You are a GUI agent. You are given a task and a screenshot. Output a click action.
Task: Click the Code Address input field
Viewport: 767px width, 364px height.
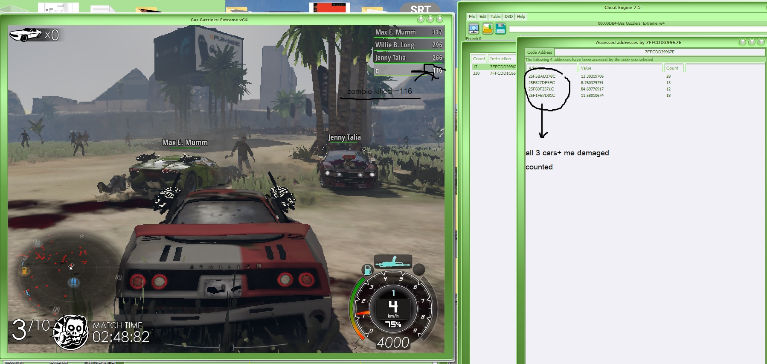[659, 52]
